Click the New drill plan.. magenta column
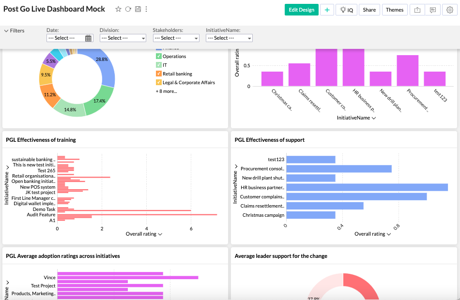This screenshot has width=460, height=300. pos(381,79)
